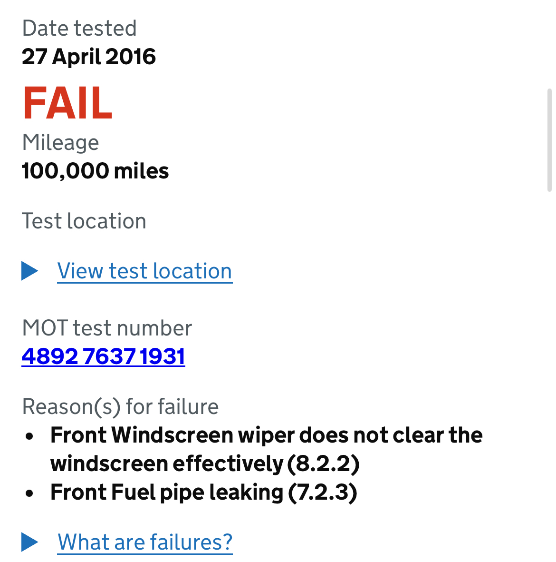Expand the arrow beside View test location
Viewport: 556px width, 562px height.
click(x=30, y=271)
